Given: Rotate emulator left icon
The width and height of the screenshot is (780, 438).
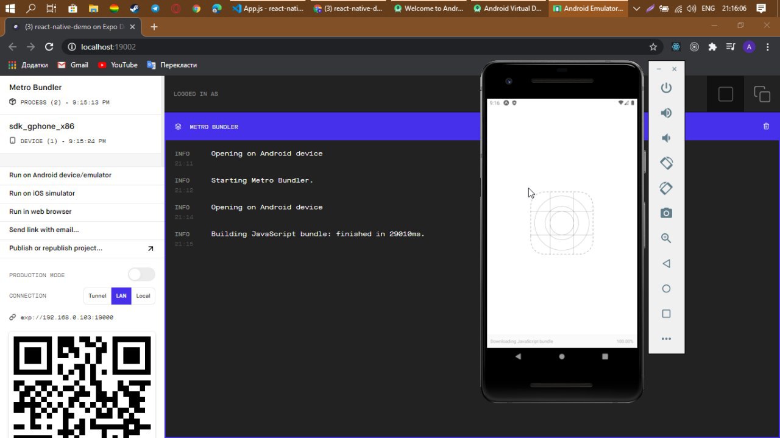Looking at the screenshot, I should [666, 163].
